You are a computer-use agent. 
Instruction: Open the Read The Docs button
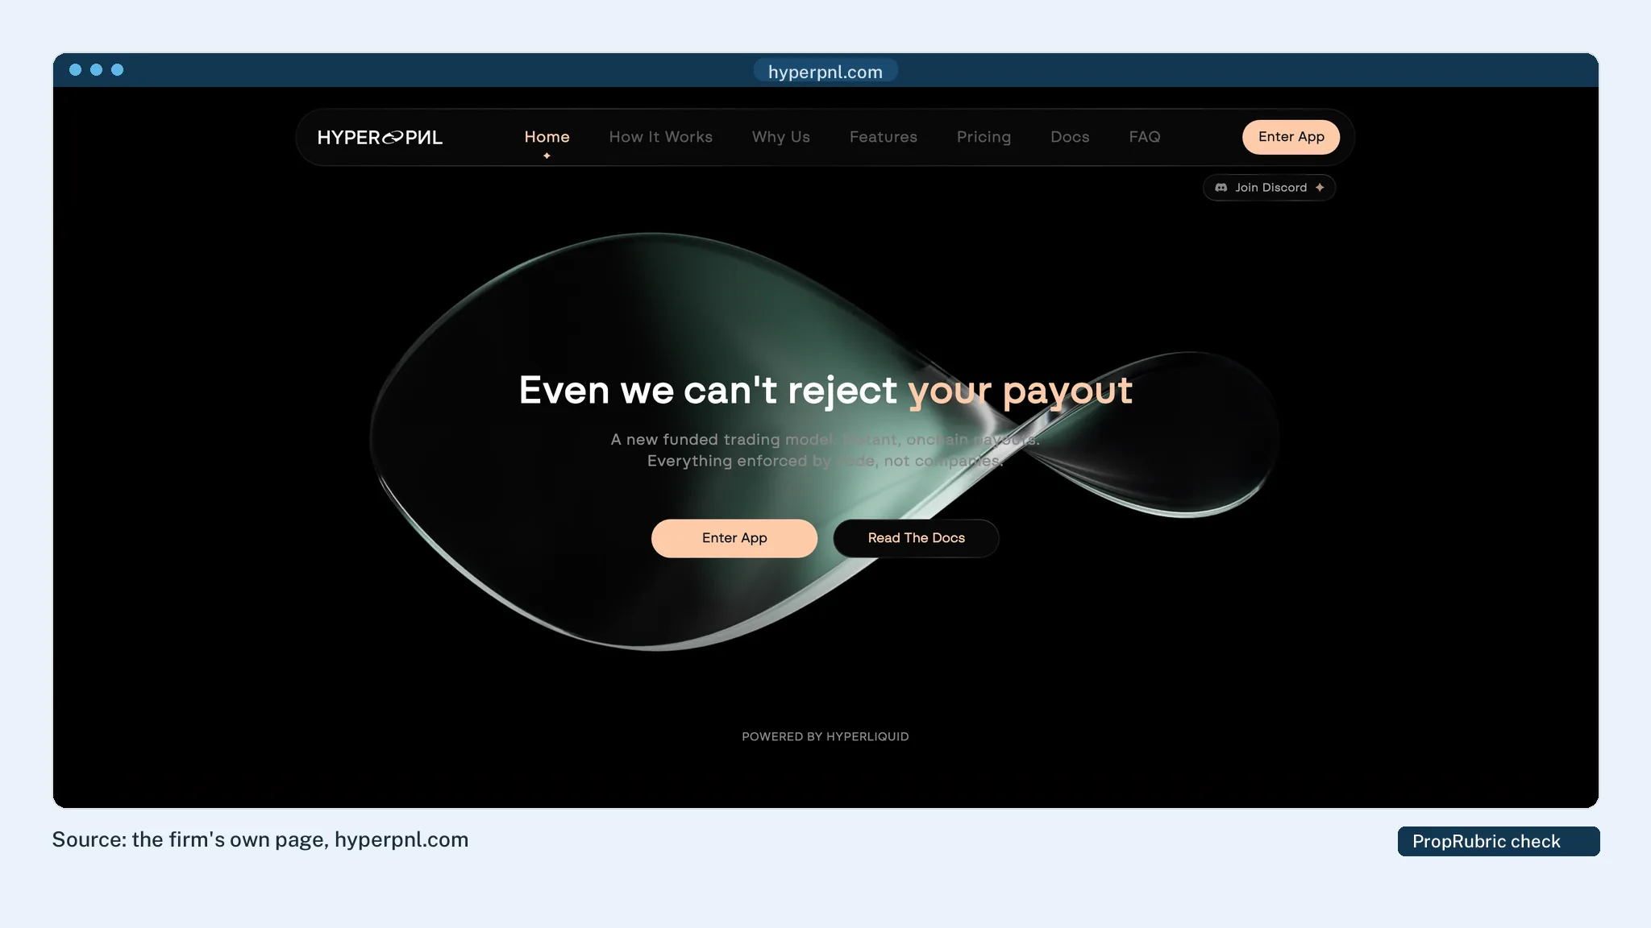(x=916, y=538)
